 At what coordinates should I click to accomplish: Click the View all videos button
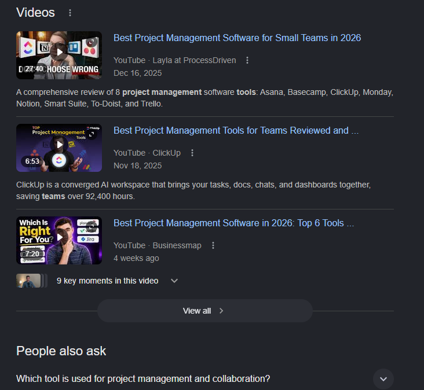pos(205,311)
